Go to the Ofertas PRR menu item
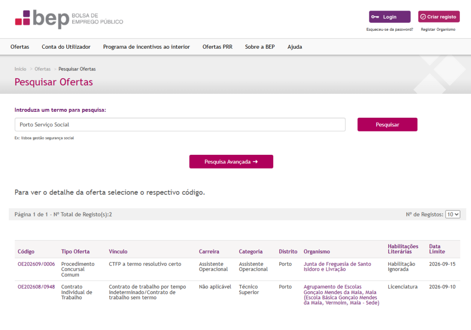Image resolution: width=471 pixels, height=330 pixels. pos(218,47)
